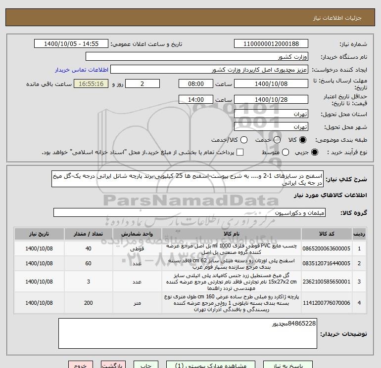The image size is (381, 368).
Task: Click the buyer organization field وزارت کشور
Action: pos(197,56)
